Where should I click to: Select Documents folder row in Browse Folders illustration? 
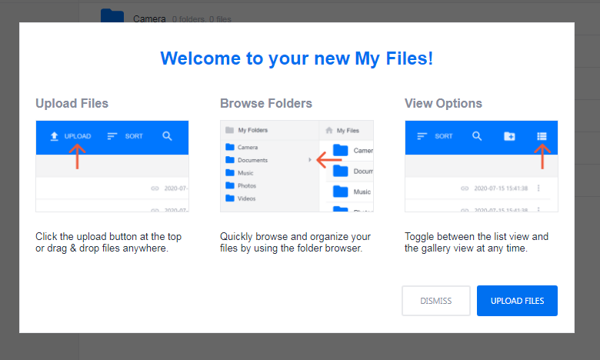click(270, 160)
